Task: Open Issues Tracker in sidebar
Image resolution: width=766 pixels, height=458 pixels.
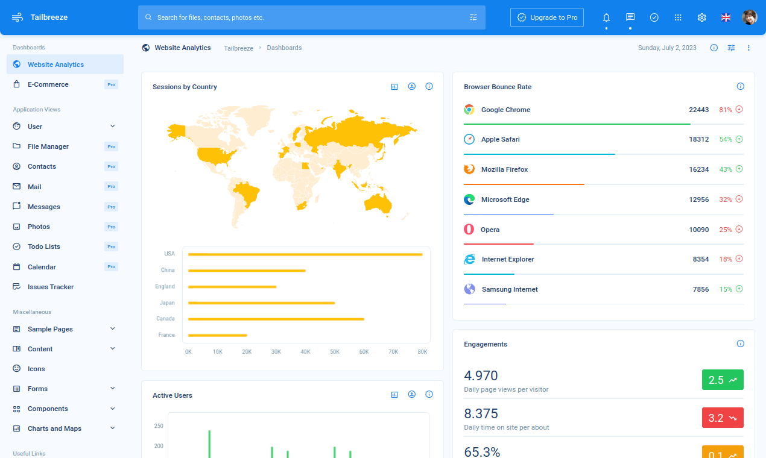Action: point(65,287)
